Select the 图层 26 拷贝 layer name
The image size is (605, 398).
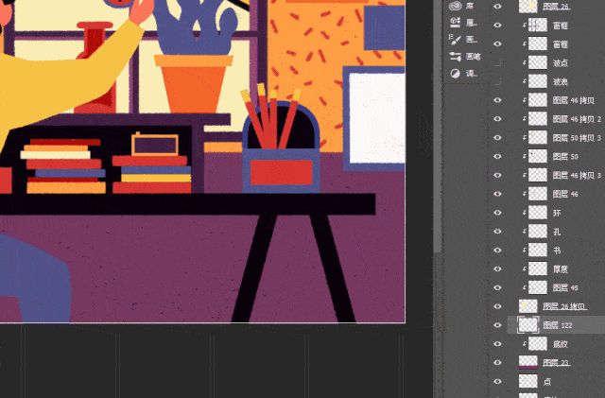[x=571, y=306]
